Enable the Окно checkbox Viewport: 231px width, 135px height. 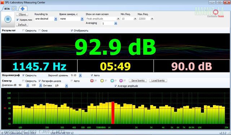[39, 31]
